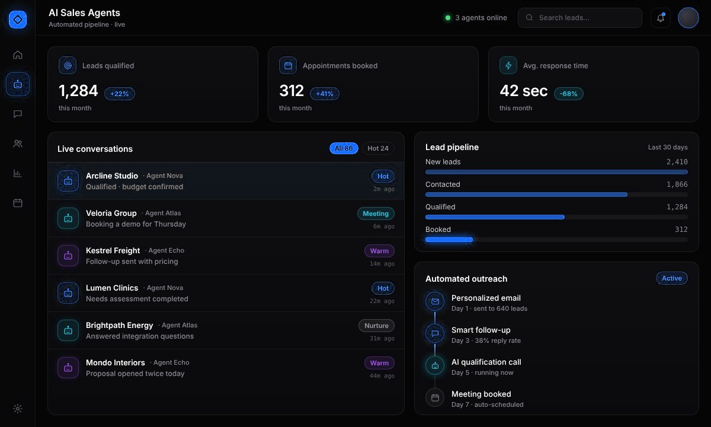Open the Veloria Group conversation name
Image resolution: width=711 pixels, height=427 pixels.
tap(111, 213)
